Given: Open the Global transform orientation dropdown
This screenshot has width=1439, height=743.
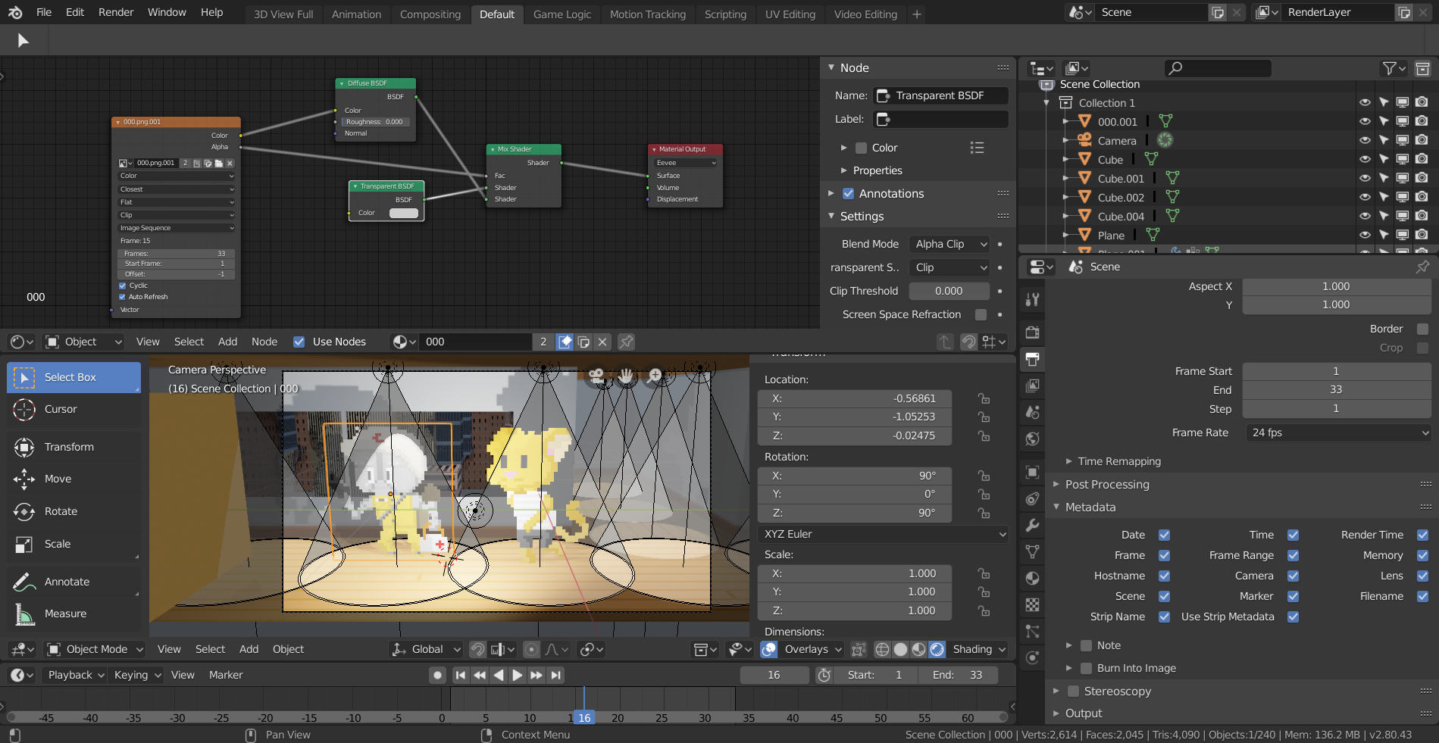Looking at the screenshot, I should (x=426, y=649).
